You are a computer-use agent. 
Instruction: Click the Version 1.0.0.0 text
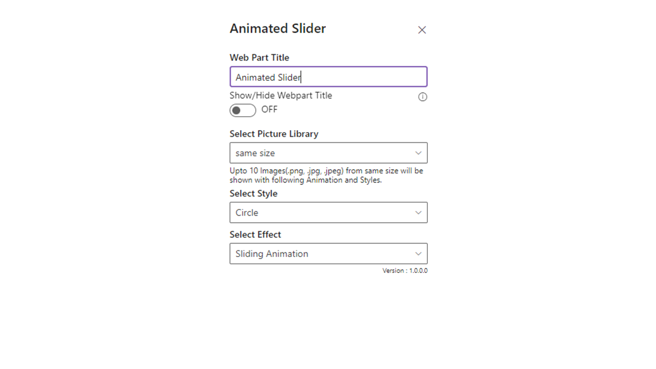(405, 271)
